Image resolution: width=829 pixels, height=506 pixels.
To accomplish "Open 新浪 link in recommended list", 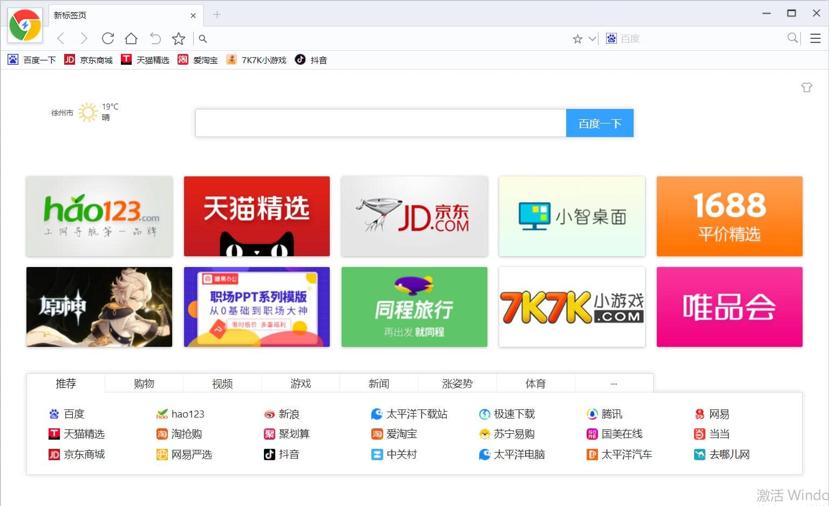I will 282,414.
